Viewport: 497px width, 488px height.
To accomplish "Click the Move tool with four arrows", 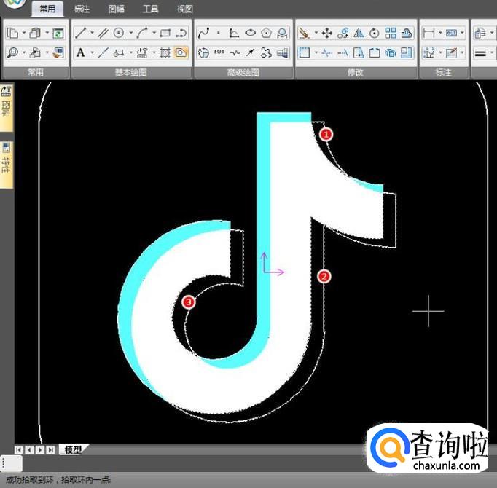I will click(x=327, y=33).
